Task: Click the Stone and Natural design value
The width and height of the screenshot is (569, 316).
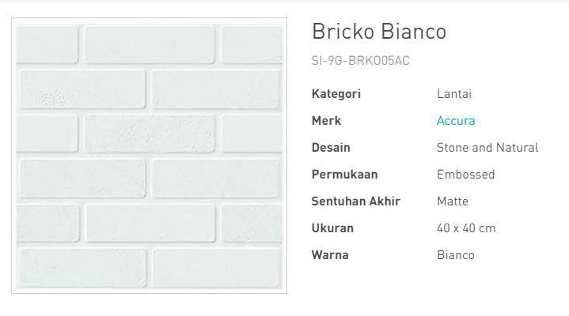Action: [x=487, y=148]
